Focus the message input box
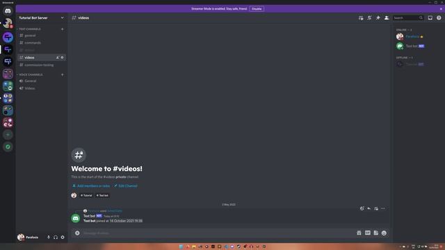This screenshot has height=250, width=445. click(x=218, y=233)
